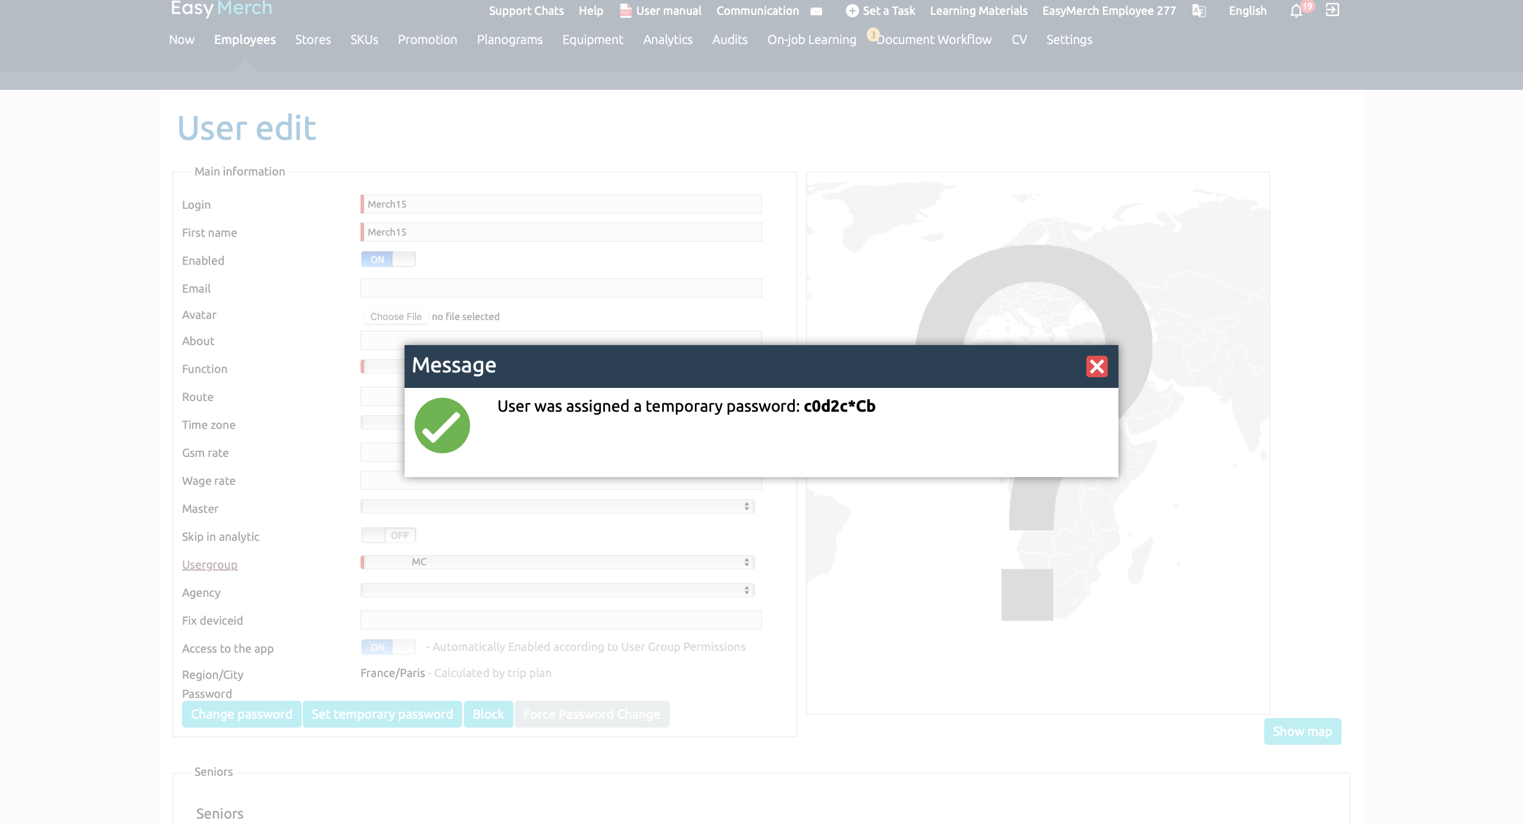This screenshot has width=1523, height=824.
Task: Toggle Access to the app switch
Action: point(388,647)
